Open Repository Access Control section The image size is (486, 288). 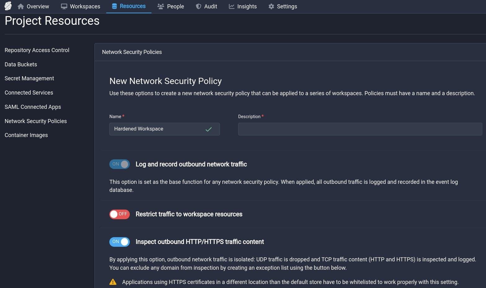click(37, 50)
